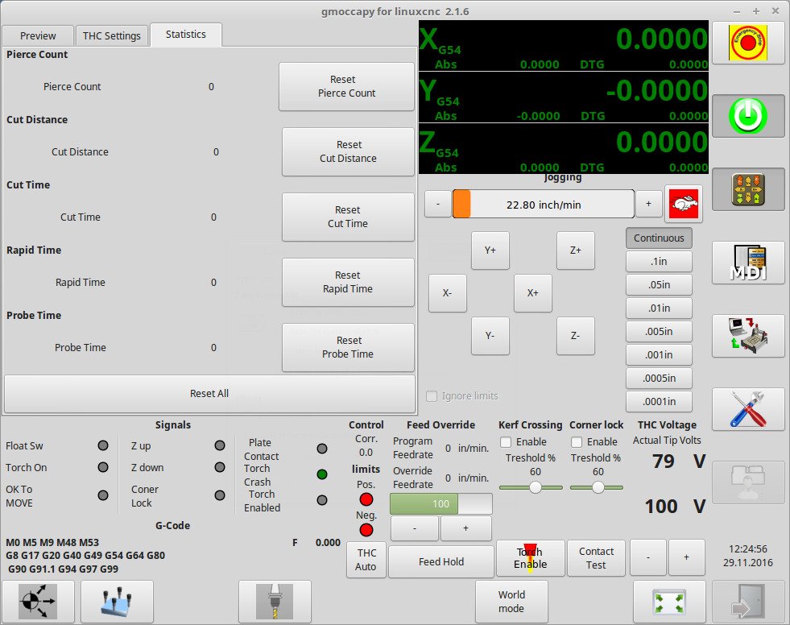Increase feed override with plus
The image size is (790, 625).
tap(466, 528)
